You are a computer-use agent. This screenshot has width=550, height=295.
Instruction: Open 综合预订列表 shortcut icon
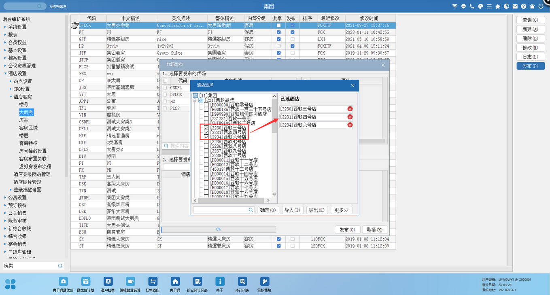[x=197, y=282]
